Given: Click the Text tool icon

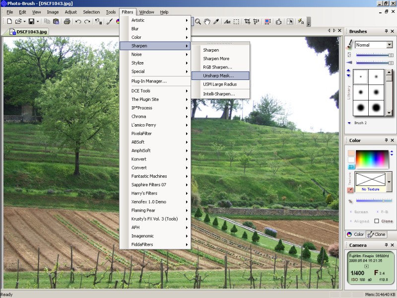Looking at the screenshot, I should pyautogui.click(x=227, y=21).
